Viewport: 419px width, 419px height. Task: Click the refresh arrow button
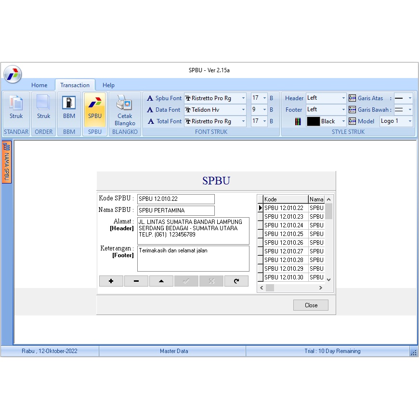[x=236, y=281]
